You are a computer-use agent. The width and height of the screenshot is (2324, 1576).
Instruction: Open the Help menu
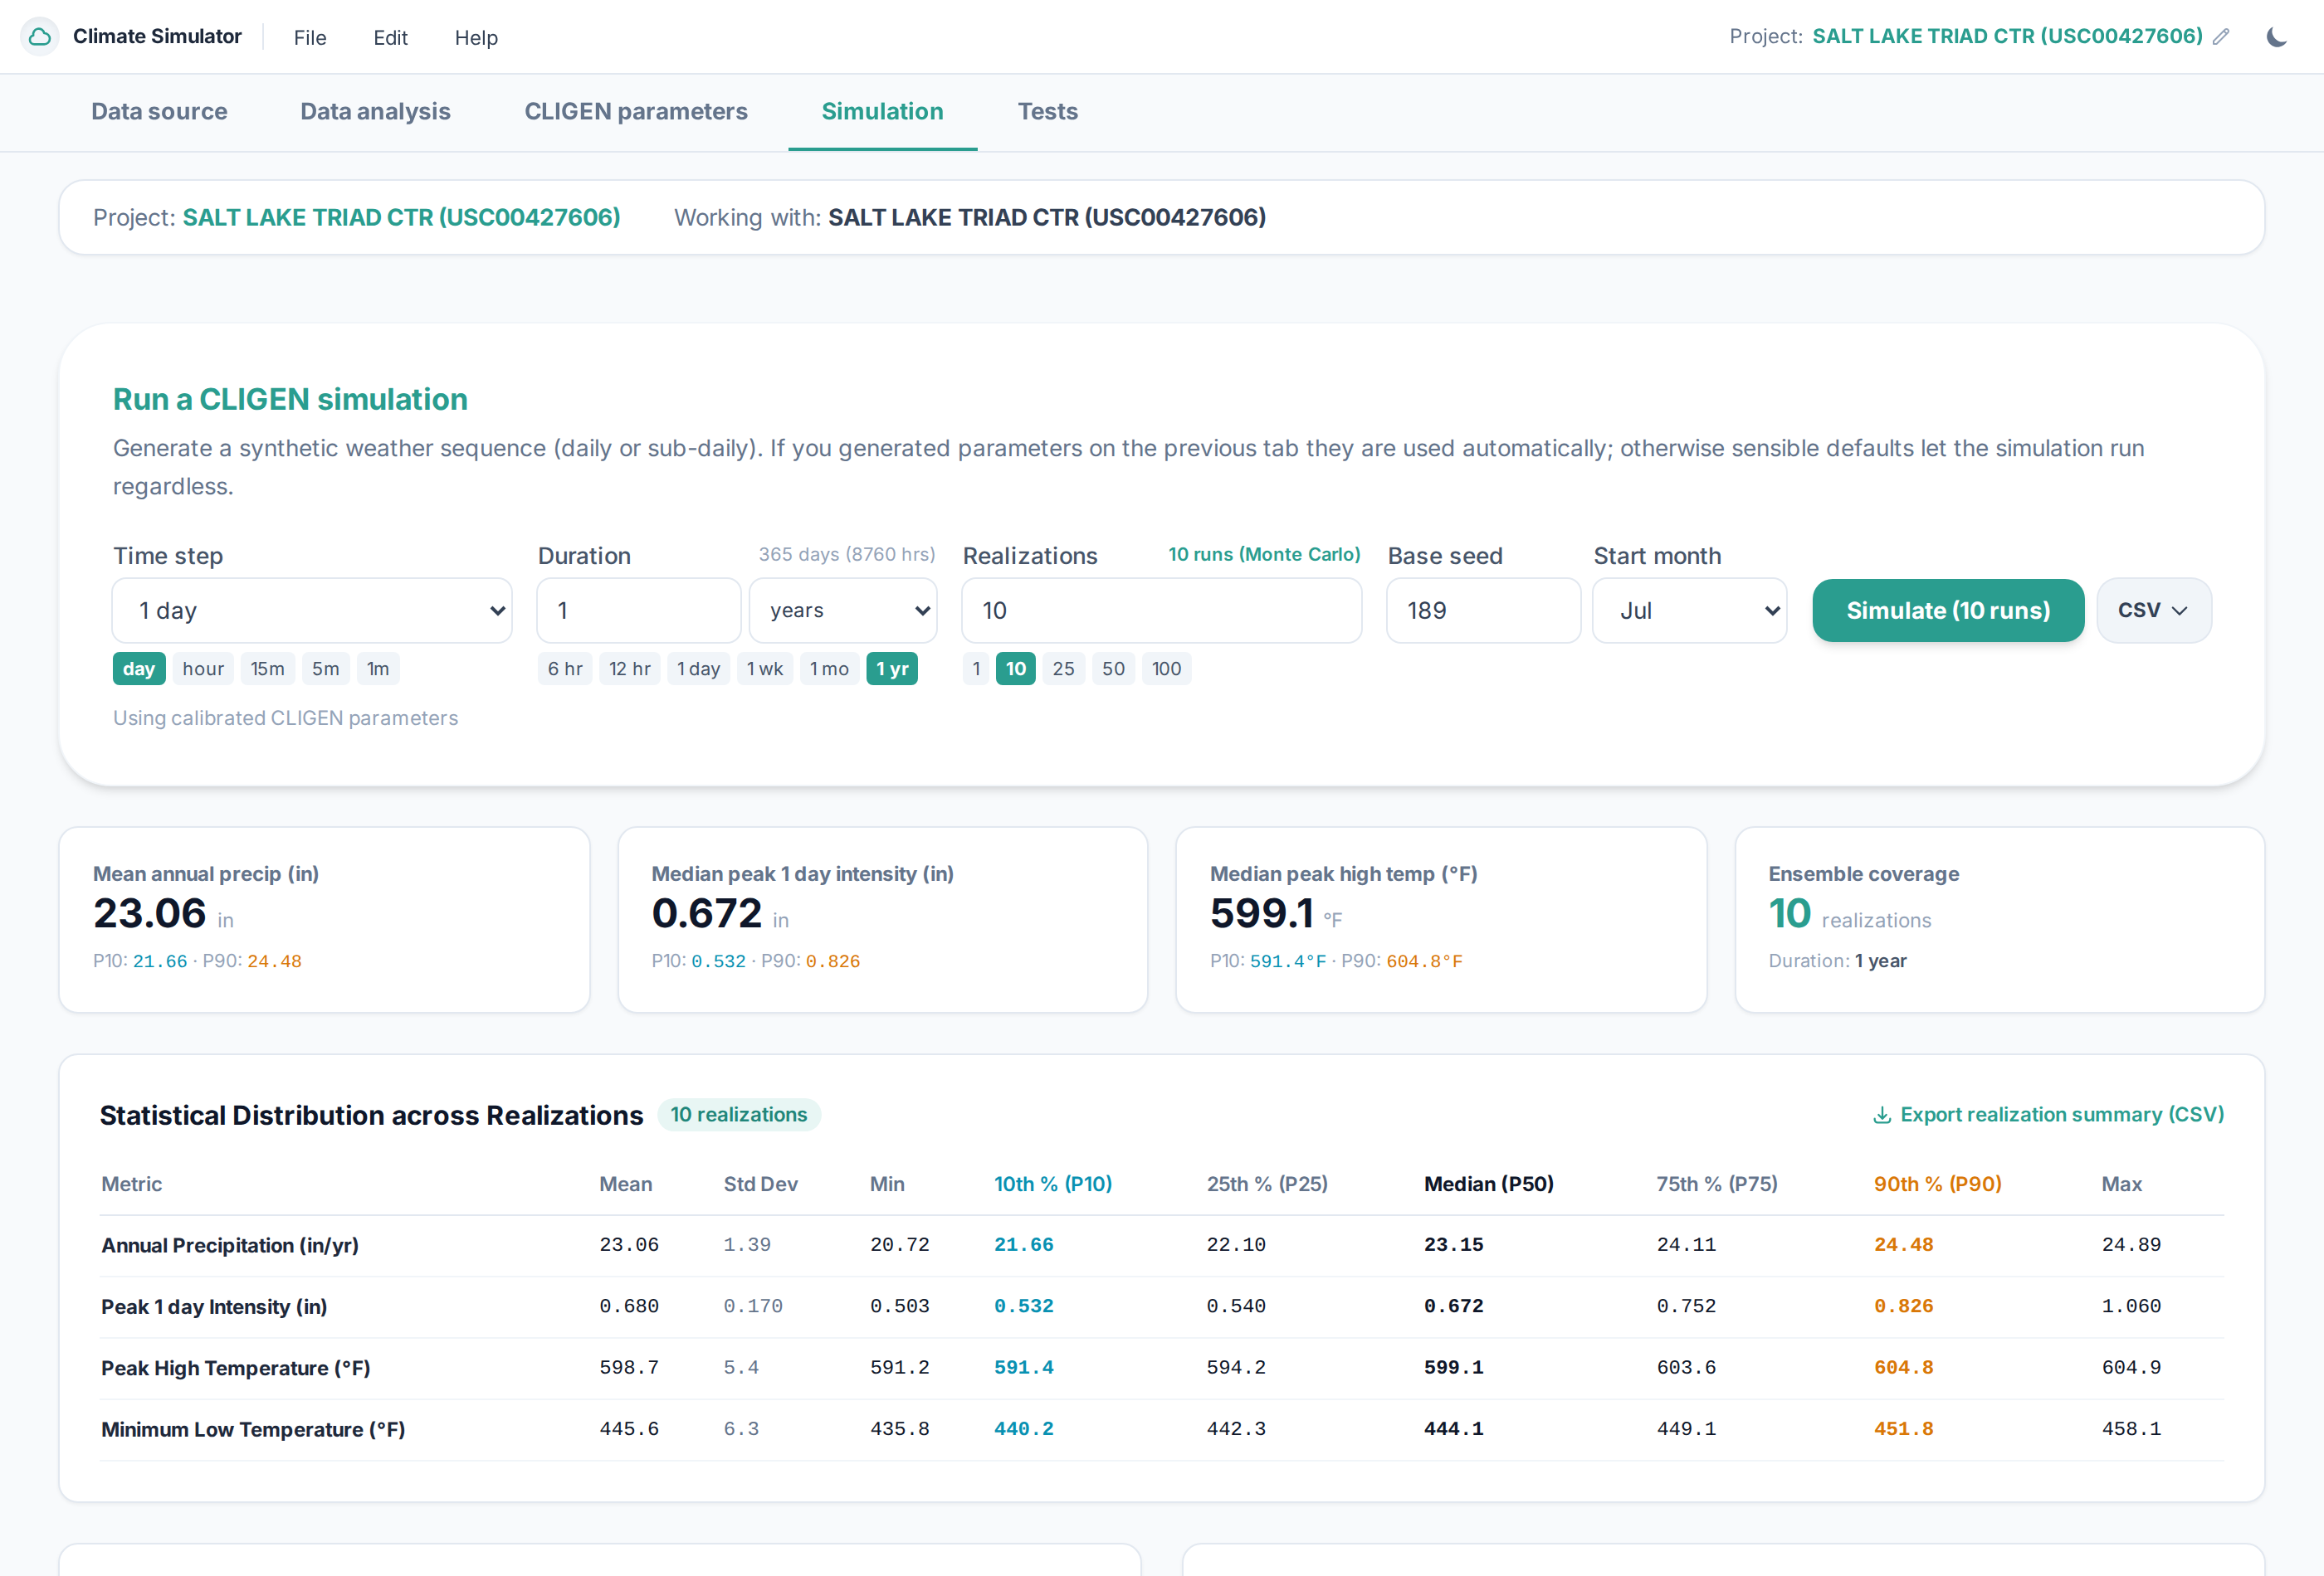[476, 38]
